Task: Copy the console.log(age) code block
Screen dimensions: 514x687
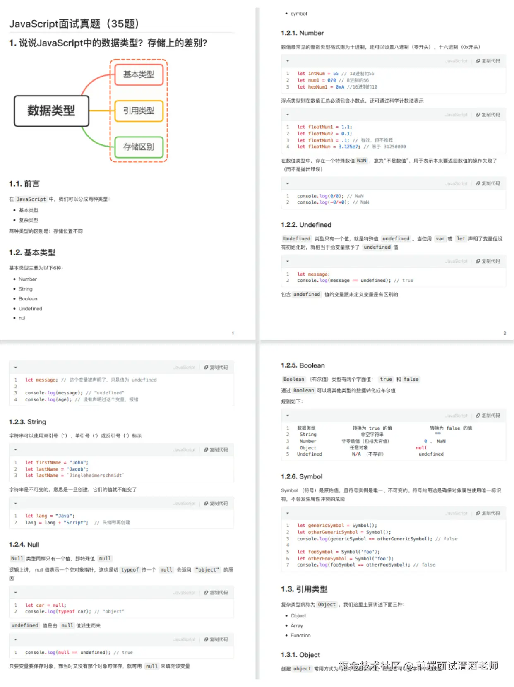Action: click(x=216, y=367)
